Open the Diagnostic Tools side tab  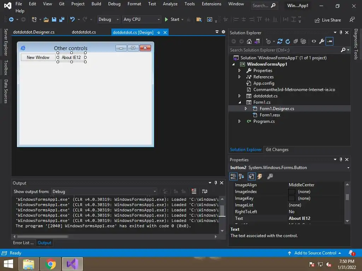[356, 44]
